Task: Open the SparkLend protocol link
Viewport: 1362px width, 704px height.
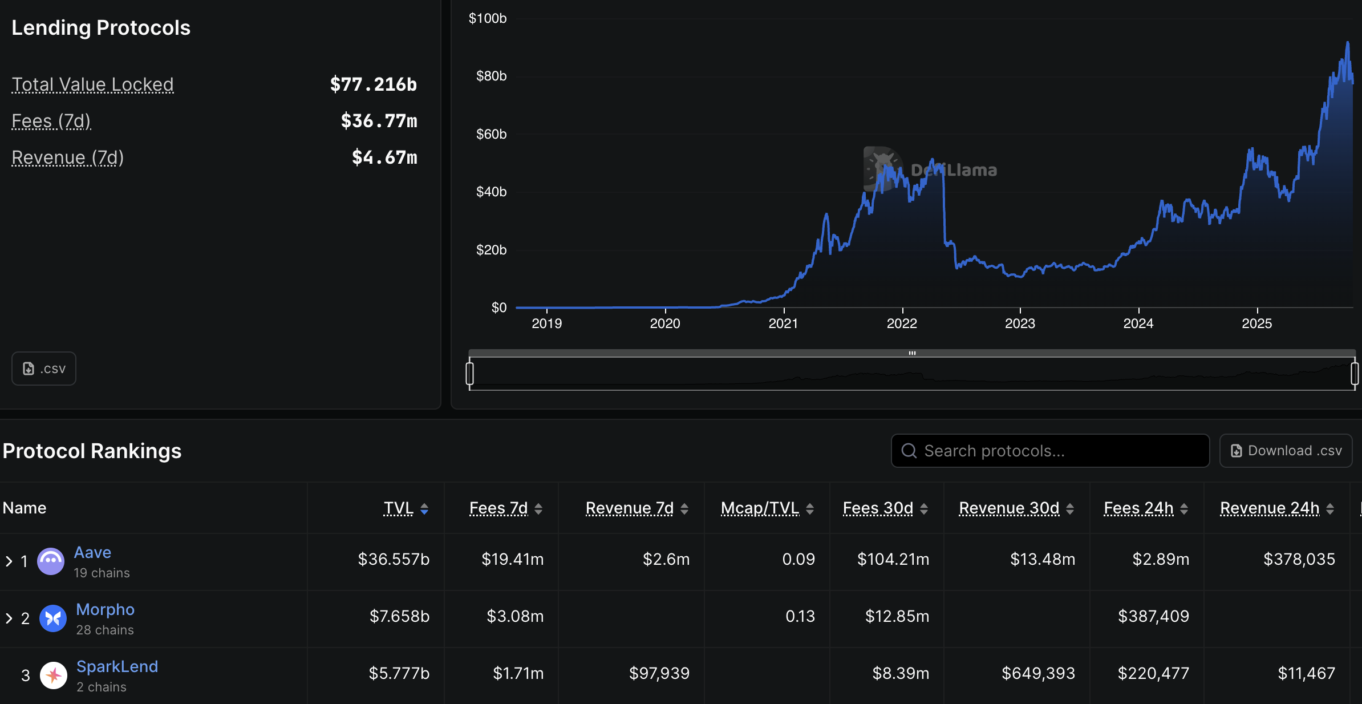Action: click(x=117, y=666)
